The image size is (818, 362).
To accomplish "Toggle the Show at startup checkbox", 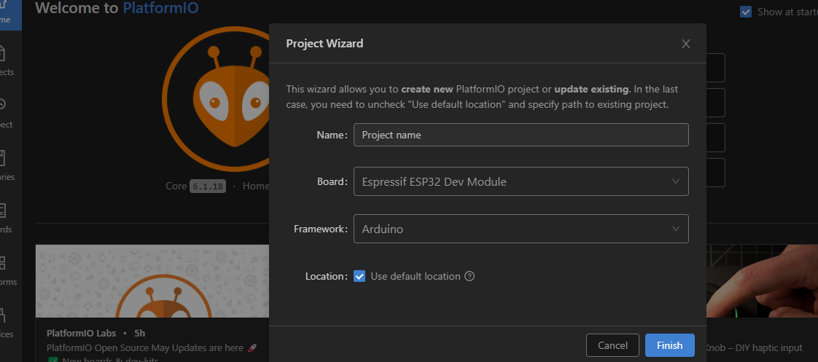I will pyautogui.click(x=746, y=12).
